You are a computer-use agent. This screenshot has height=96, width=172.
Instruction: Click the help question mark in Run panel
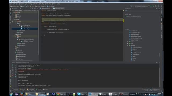(13, 78)
